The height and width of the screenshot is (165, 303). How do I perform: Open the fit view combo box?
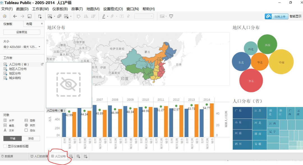(x=144, y=16)
